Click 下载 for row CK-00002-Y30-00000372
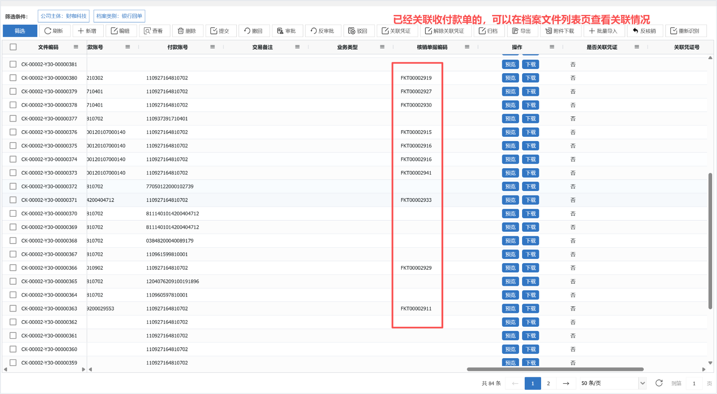 click(x=531, y=187)
